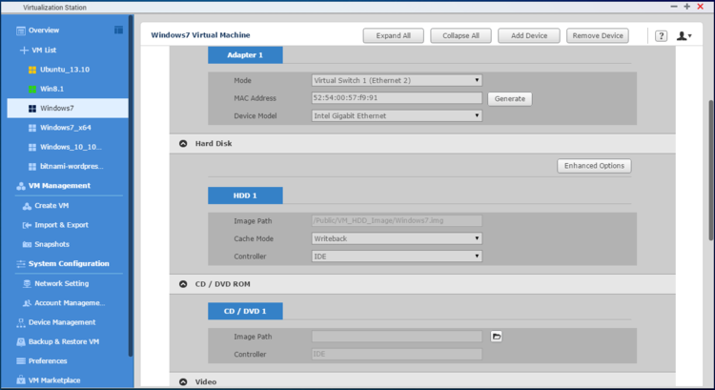Click Expand All button
The image size is (715, 390).
[394, 35]
